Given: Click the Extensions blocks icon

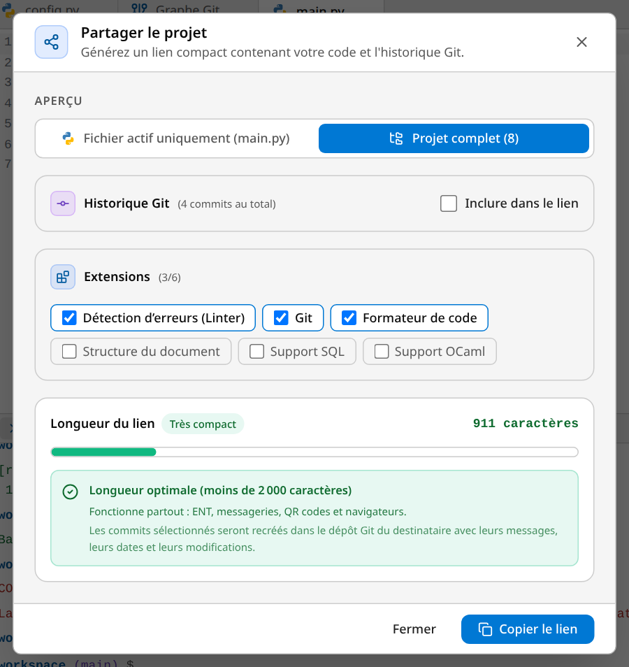Looking at the screenshot, I should 63,277.
